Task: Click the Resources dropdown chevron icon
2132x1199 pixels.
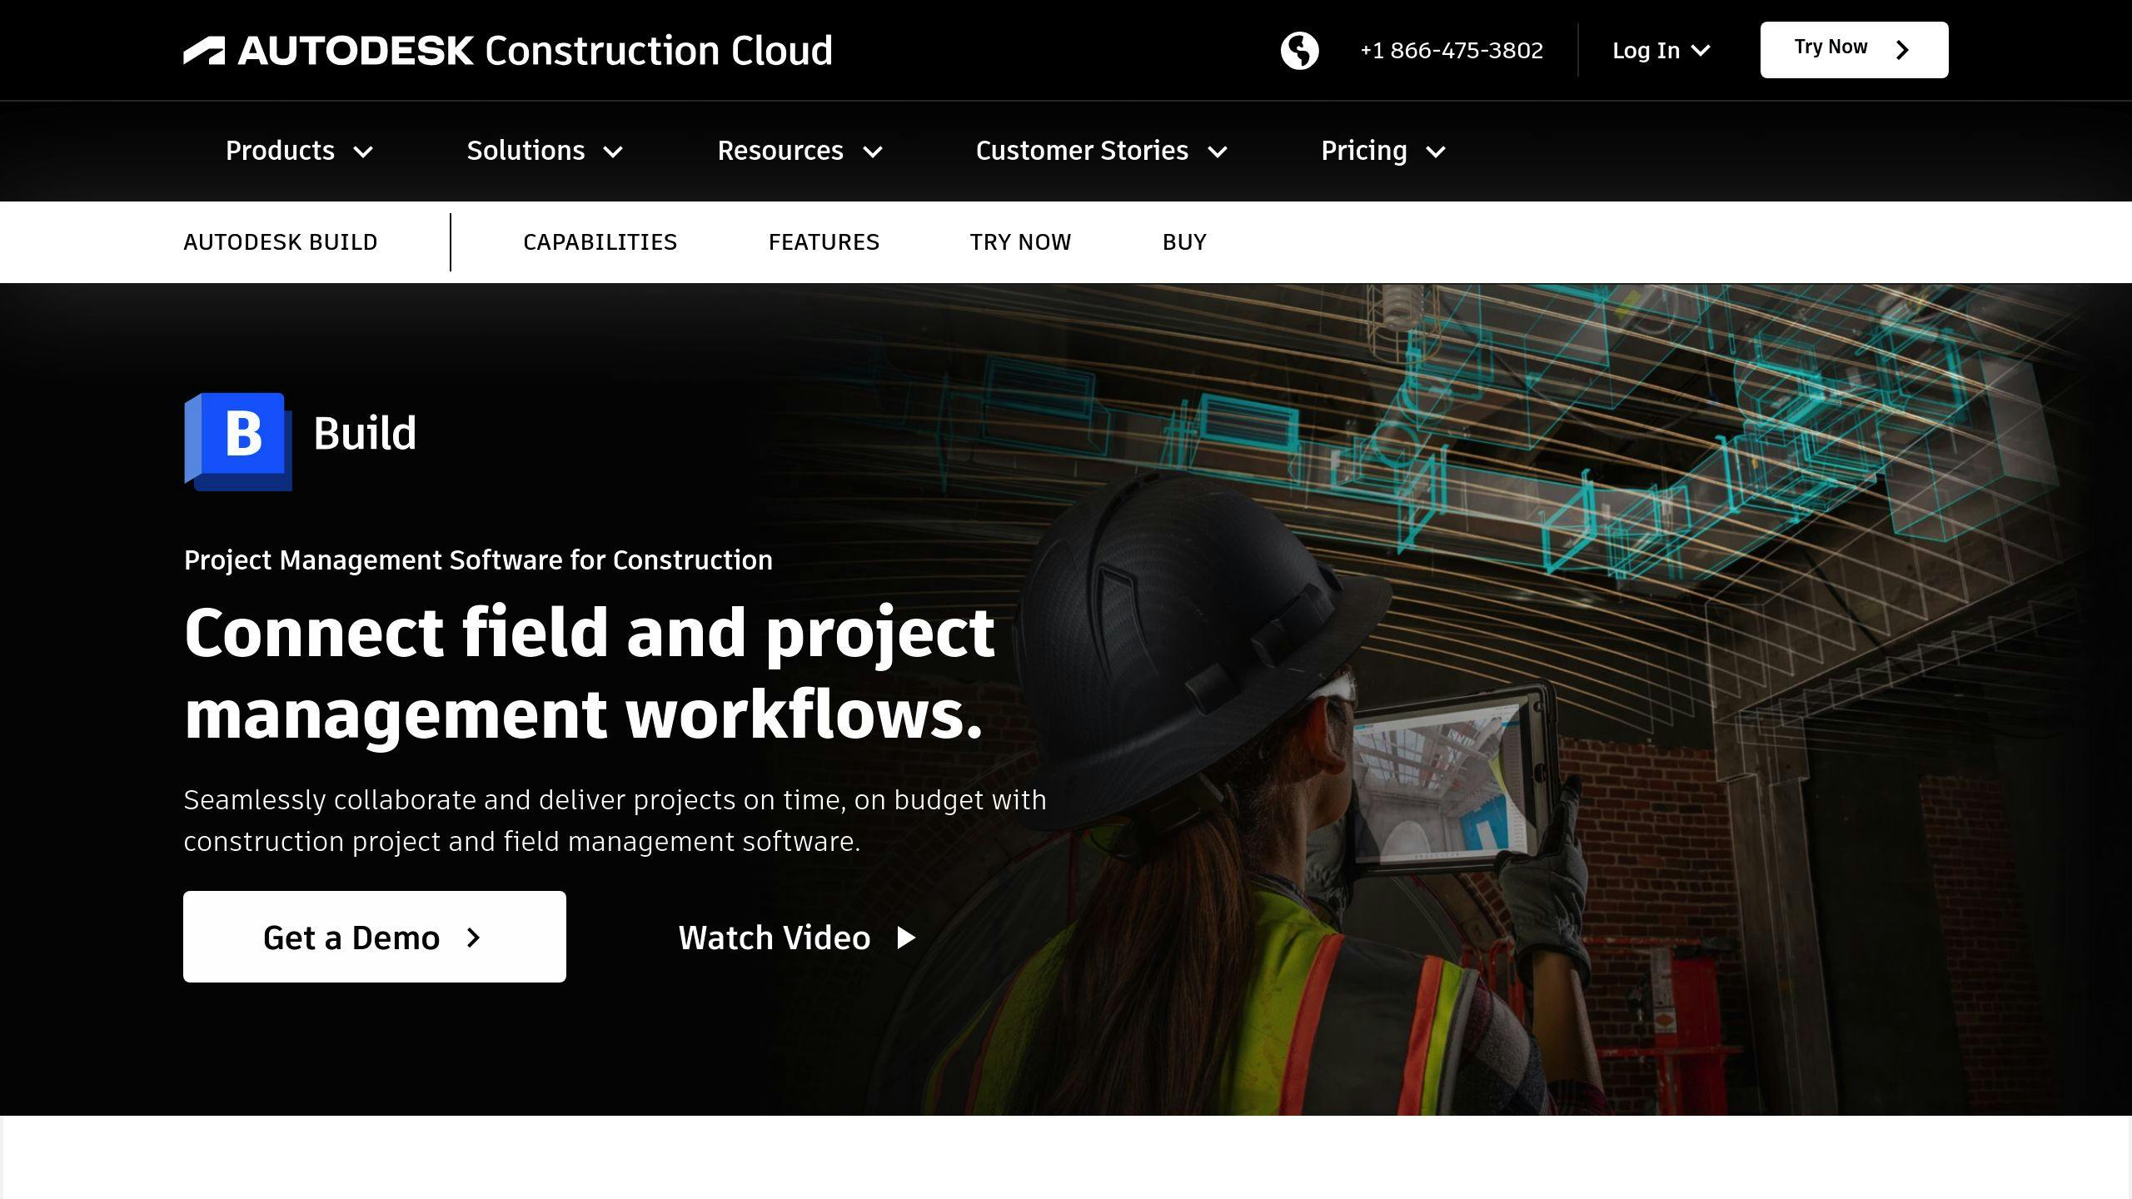Action: coord(874,151)
